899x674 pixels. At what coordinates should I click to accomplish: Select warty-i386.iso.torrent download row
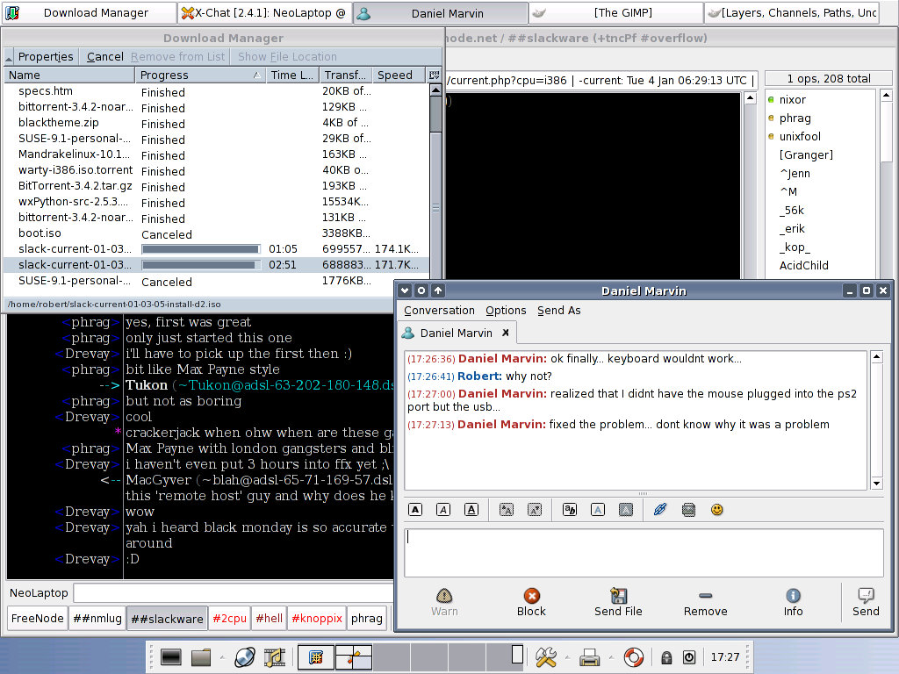coord(216,170)
